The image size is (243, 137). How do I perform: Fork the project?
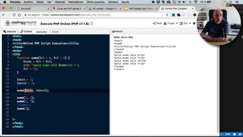click(x=157, y=24)
